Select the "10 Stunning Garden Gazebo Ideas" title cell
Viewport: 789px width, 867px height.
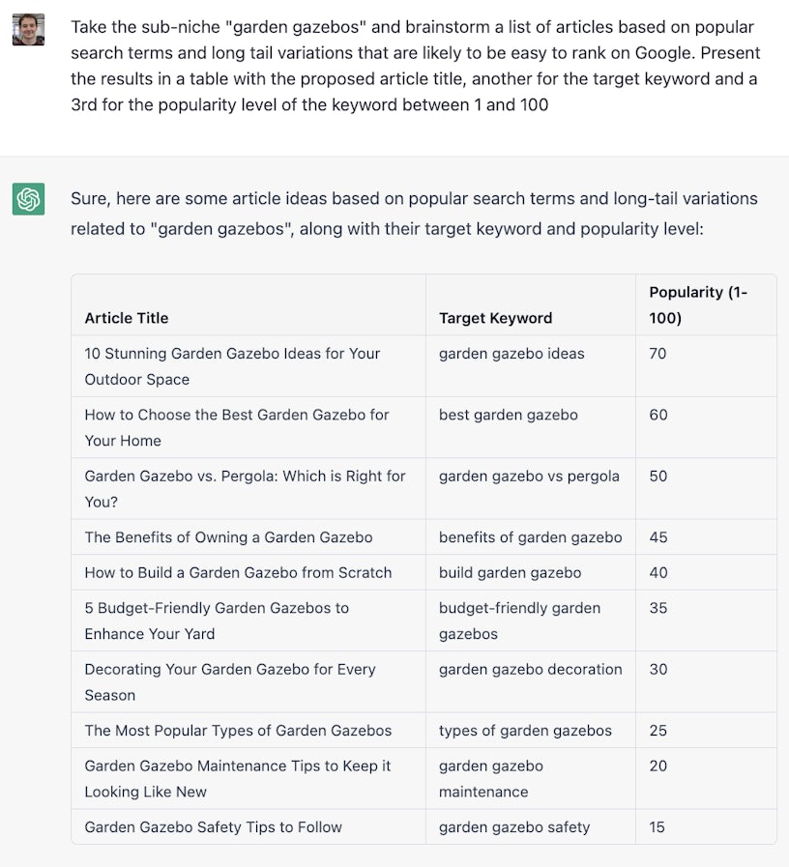[x=232, y=366]
